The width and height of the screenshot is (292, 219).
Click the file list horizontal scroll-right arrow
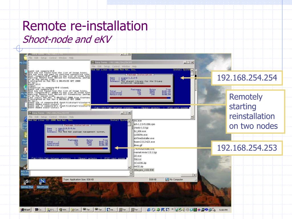tap(194, 175)
